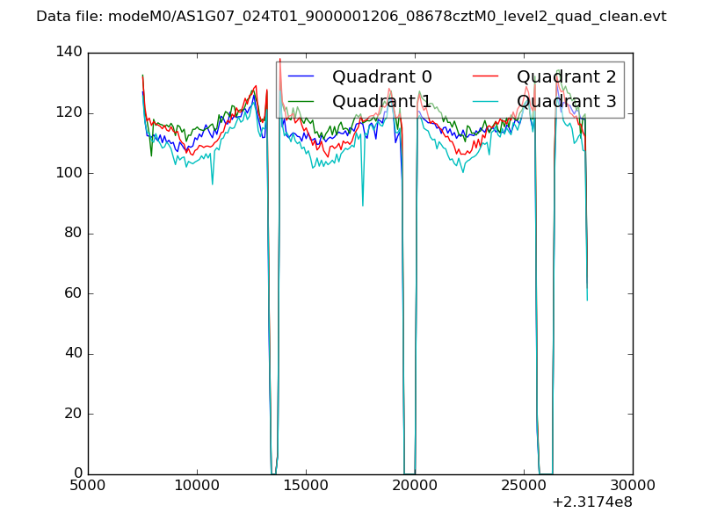The image size is (703, 527).
Task: Select the 'Quadrant 0' legend label
Action: coord(381,77)
